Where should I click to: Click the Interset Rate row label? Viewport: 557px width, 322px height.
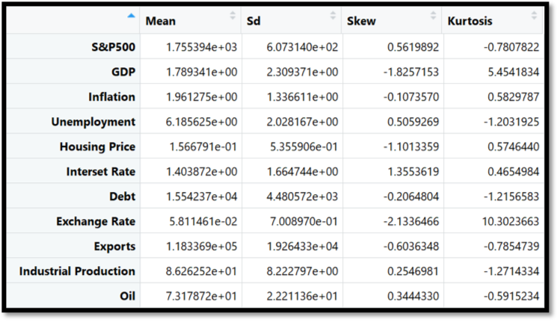(x=101, y=172)
